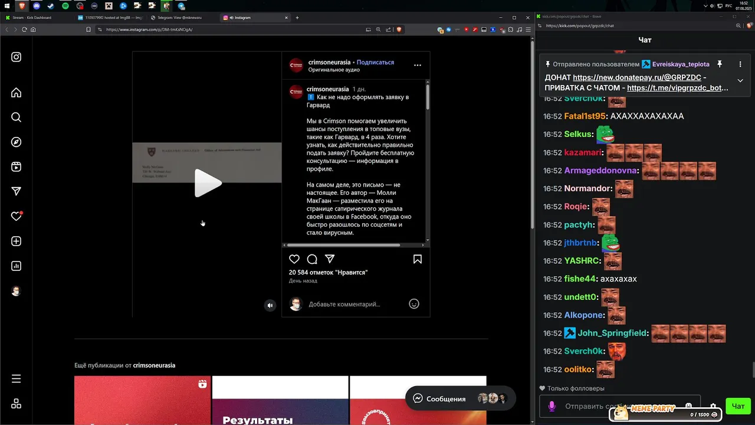This screenshot has height=425, width=755.
Task: Open donatepay.ru link in pinned message
Action: tap(637, 77)
